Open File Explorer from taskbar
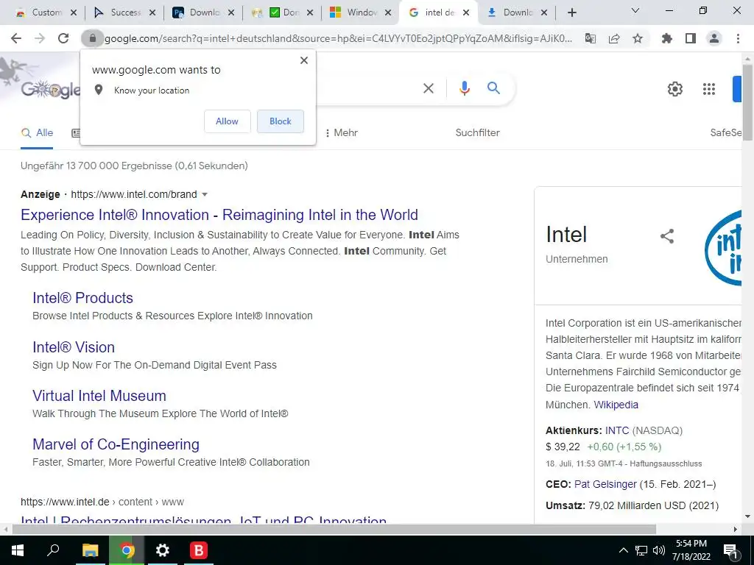754x565 pixels. click(x=90, y=550)
